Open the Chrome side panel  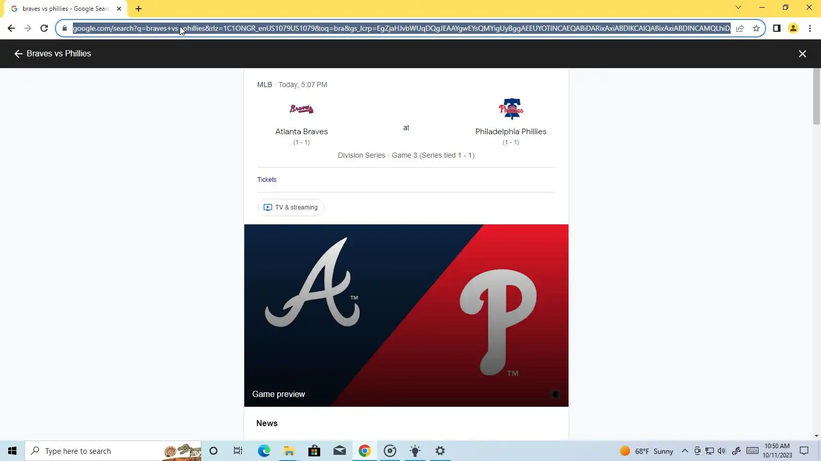(x=777, y=28)
